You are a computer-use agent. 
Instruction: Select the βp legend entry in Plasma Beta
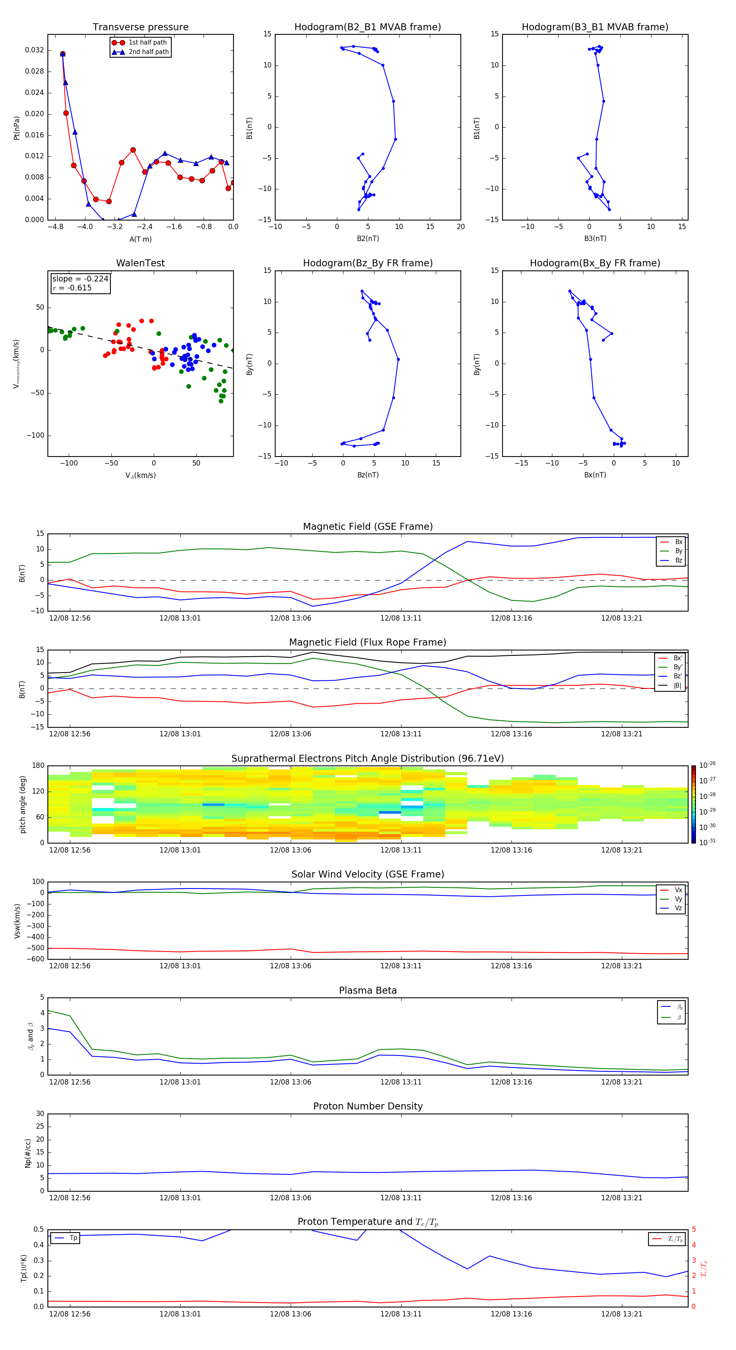pos(671,1007)
